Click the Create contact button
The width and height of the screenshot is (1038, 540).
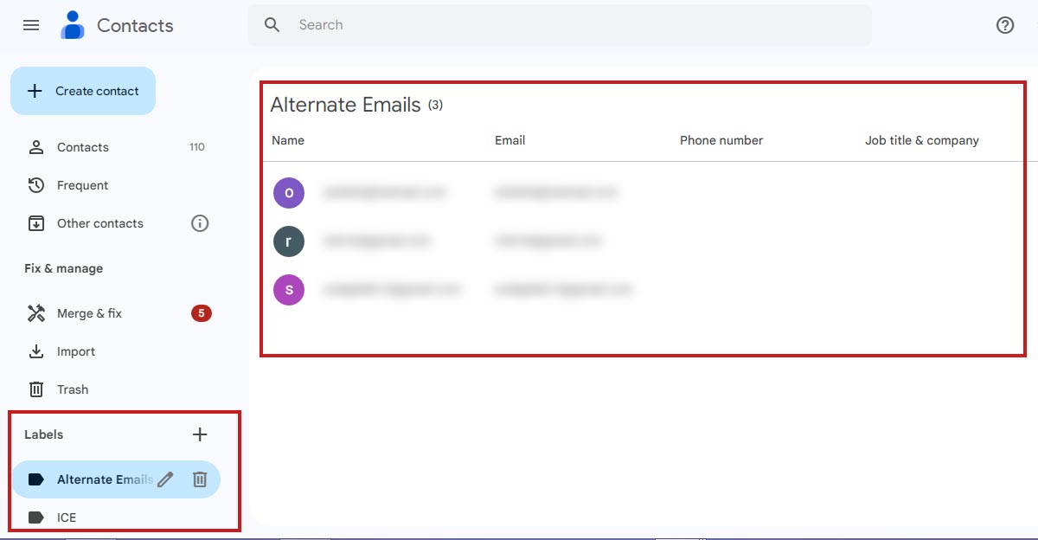point(82,90)
